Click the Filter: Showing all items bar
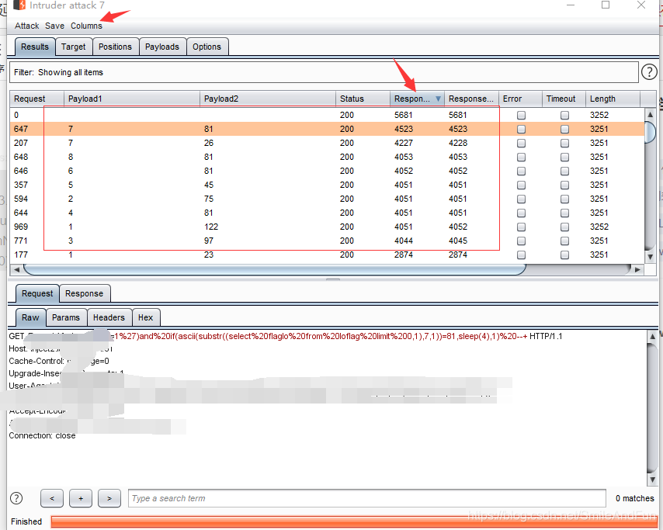This screenshot has width=663, height=530. (x=324, y=72)
